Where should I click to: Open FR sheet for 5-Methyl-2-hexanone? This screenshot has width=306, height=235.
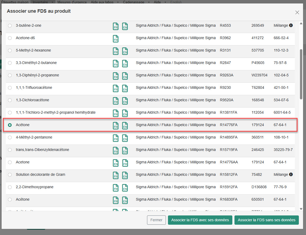click(x=116, y=51)
